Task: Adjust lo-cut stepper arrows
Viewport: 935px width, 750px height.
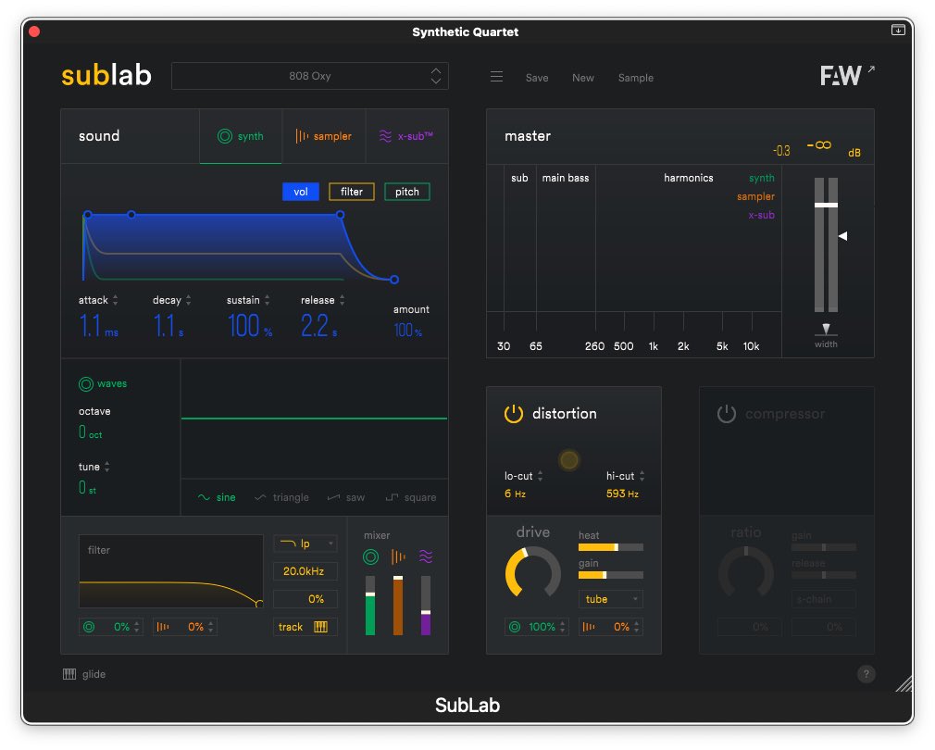Action: (540, 475)
